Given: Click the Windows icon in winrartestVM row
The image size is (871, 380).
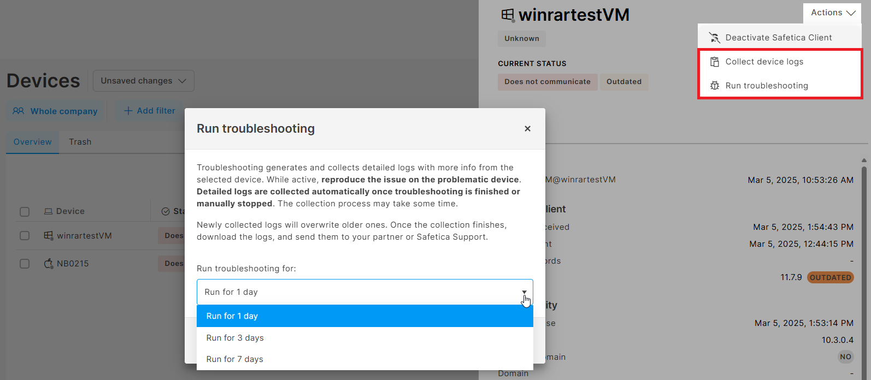Looking at the screenshot, I should [48, 235].
